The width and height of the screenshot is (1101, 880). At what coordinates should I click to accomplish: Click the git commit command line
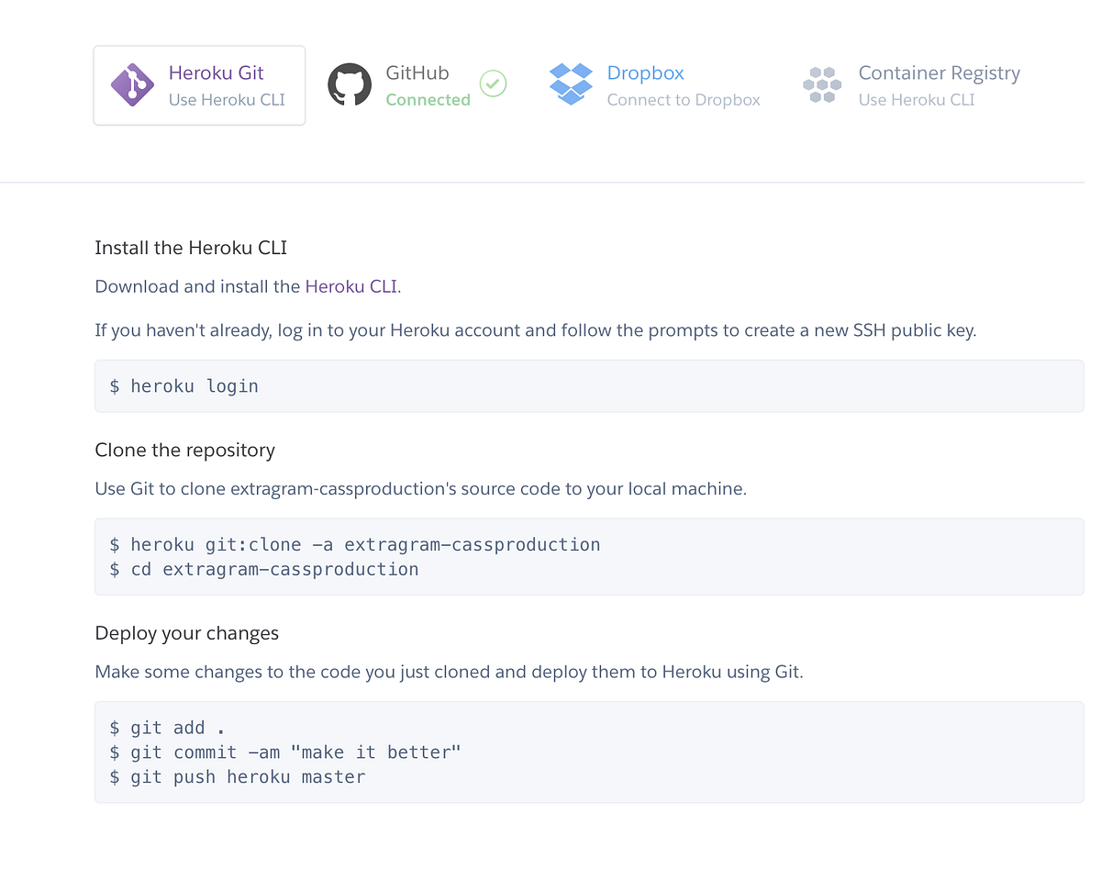point(285,752)
